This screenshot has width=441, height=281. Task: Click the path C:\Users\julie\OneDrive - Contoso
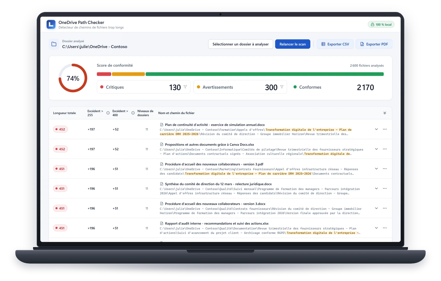95,47
